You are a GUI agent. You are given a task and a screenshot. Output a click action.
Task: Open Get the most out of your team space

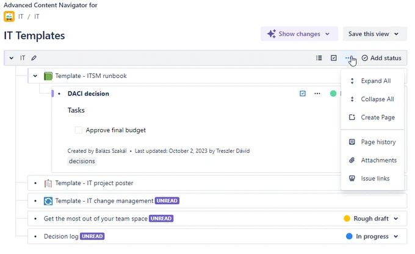coord(96,219)
